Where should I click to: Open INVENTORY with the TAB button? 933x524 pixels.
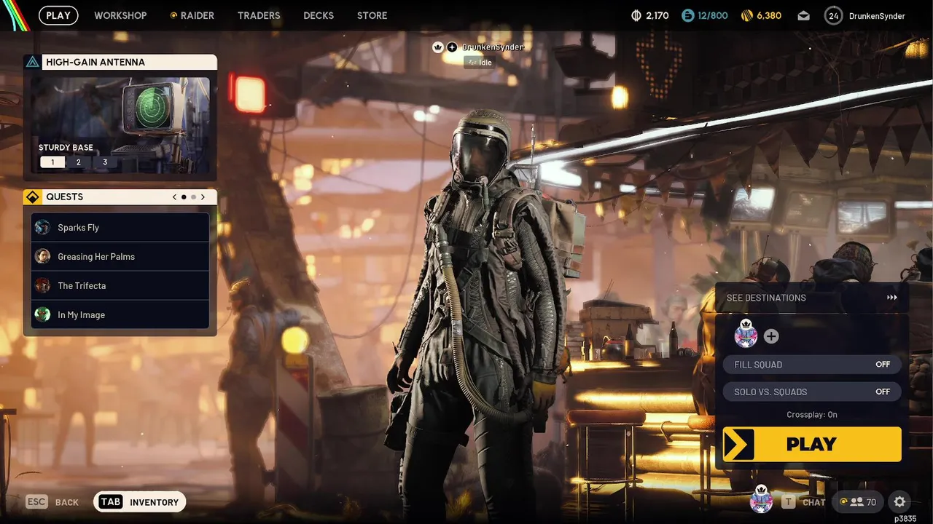click(x=140, y=502)
